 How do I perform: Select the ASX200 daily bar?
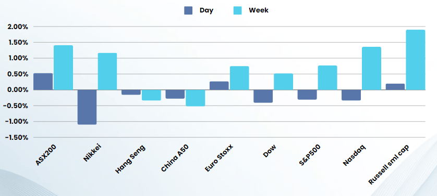coord(43,82)
